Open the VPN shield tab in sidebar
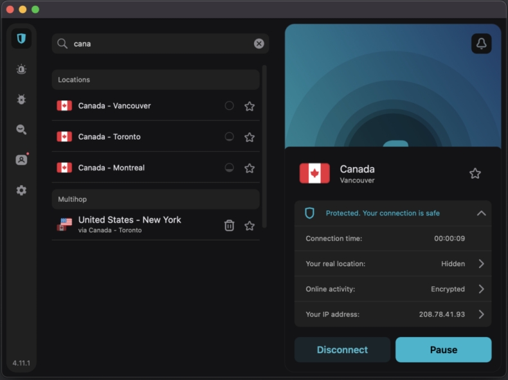Viewport: 508px width, 380px height. (x=21, y=39)
